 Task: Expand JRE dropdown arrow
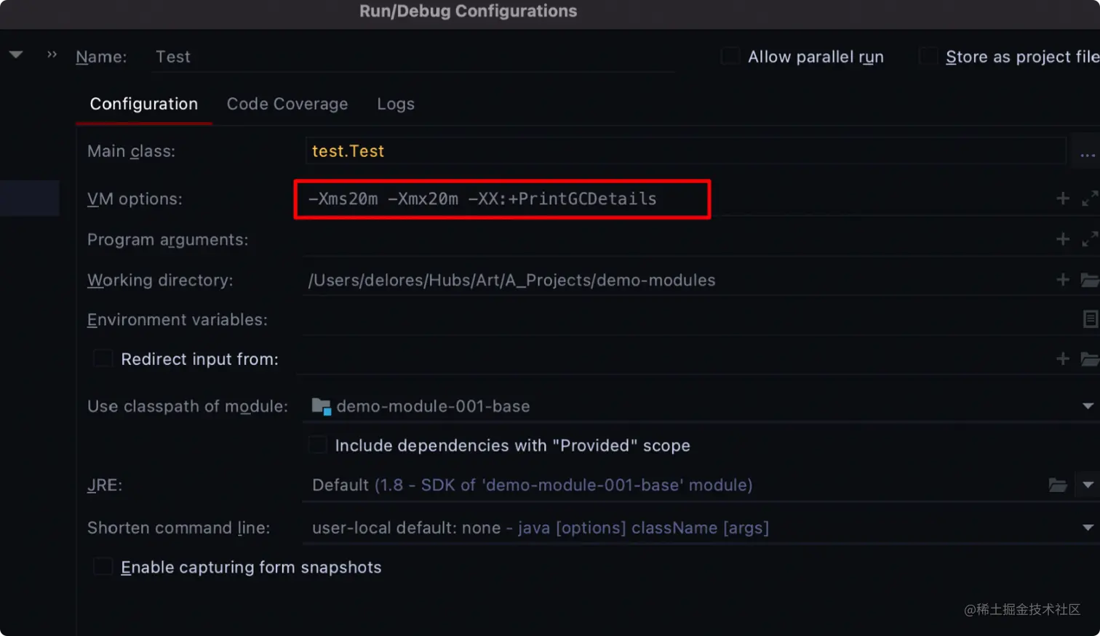click(x=1088, y=485)
